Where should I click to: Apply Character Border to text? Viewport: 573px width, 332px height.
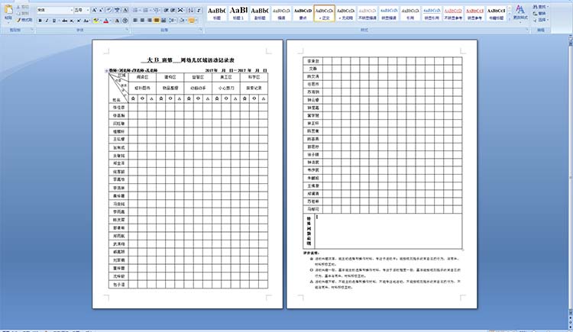coord(125,10)
